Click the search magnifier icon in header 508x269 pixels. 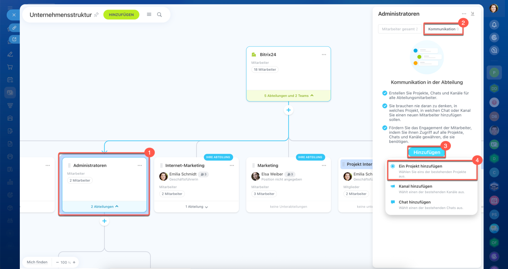point(159,14)
